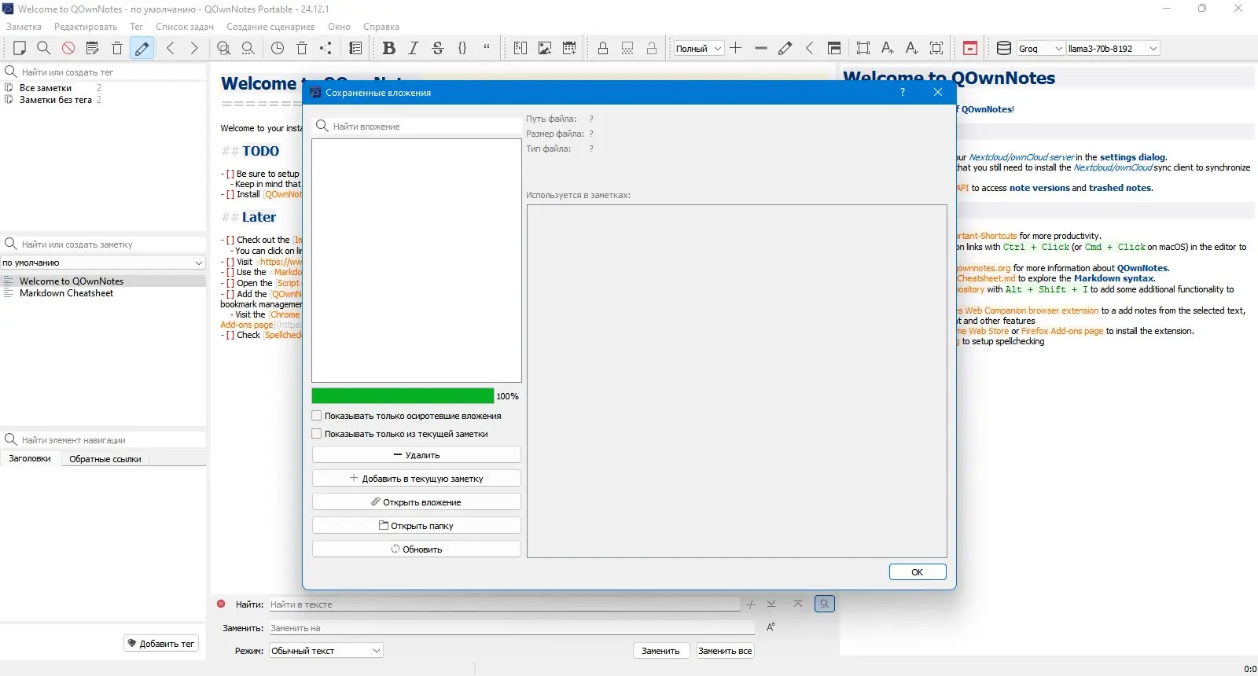
Task: Open the llama3-70b-8192 model dropdown
Action: [x=1113, y=49]
